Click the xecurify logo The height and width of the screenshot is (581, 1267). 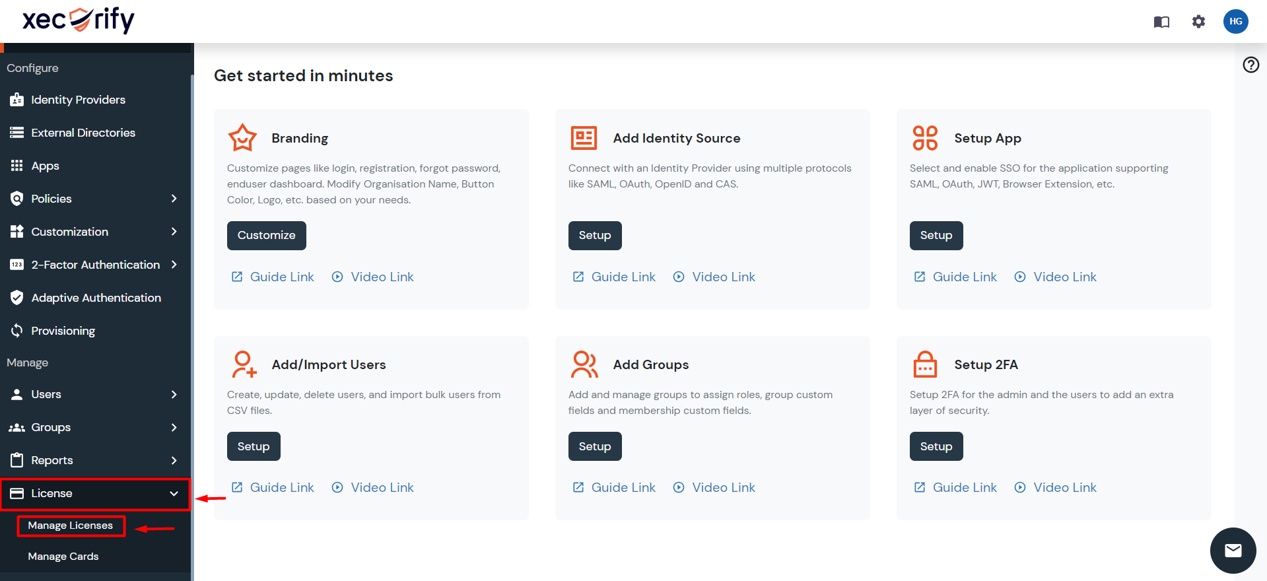point(79,20)
